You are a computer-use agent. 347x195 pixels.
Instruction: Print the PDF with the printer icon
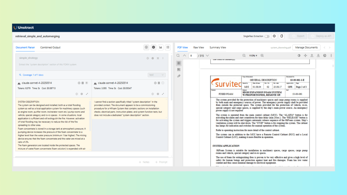(325, 56)
